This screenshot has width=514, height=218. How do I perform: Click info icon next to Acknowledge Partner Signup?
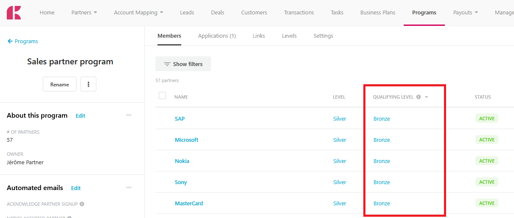(x=82, y=204)
